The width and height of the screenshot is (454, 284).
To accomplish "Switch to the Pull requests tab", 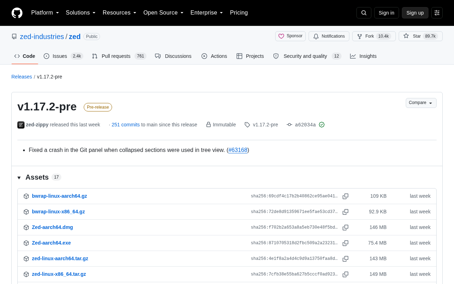I will [119, 56].
